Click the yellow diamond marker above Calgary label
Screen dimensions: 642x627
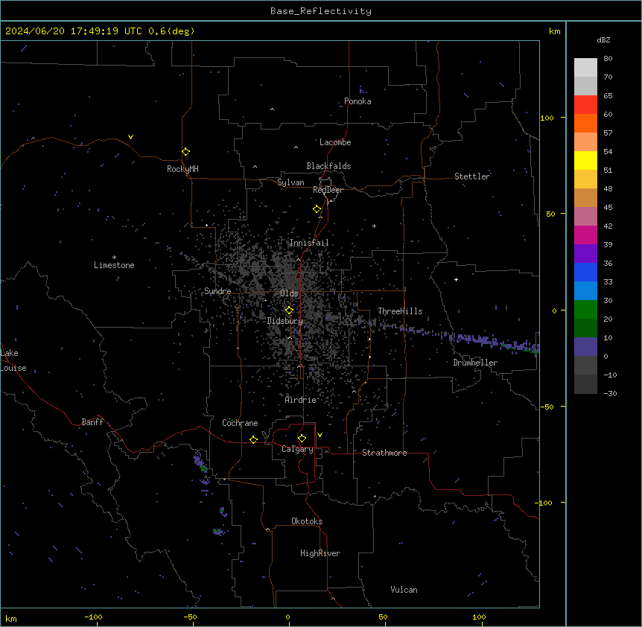click(x=302, y=439)
